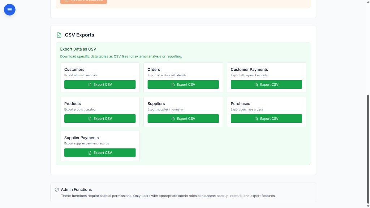The height and width of the screenshot is (208, 370).
Task: Export Products catalog as CSV
Action: 100,118
